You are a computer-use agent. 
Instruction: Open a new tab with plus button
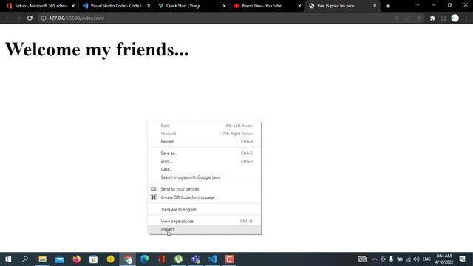[388, 6]
